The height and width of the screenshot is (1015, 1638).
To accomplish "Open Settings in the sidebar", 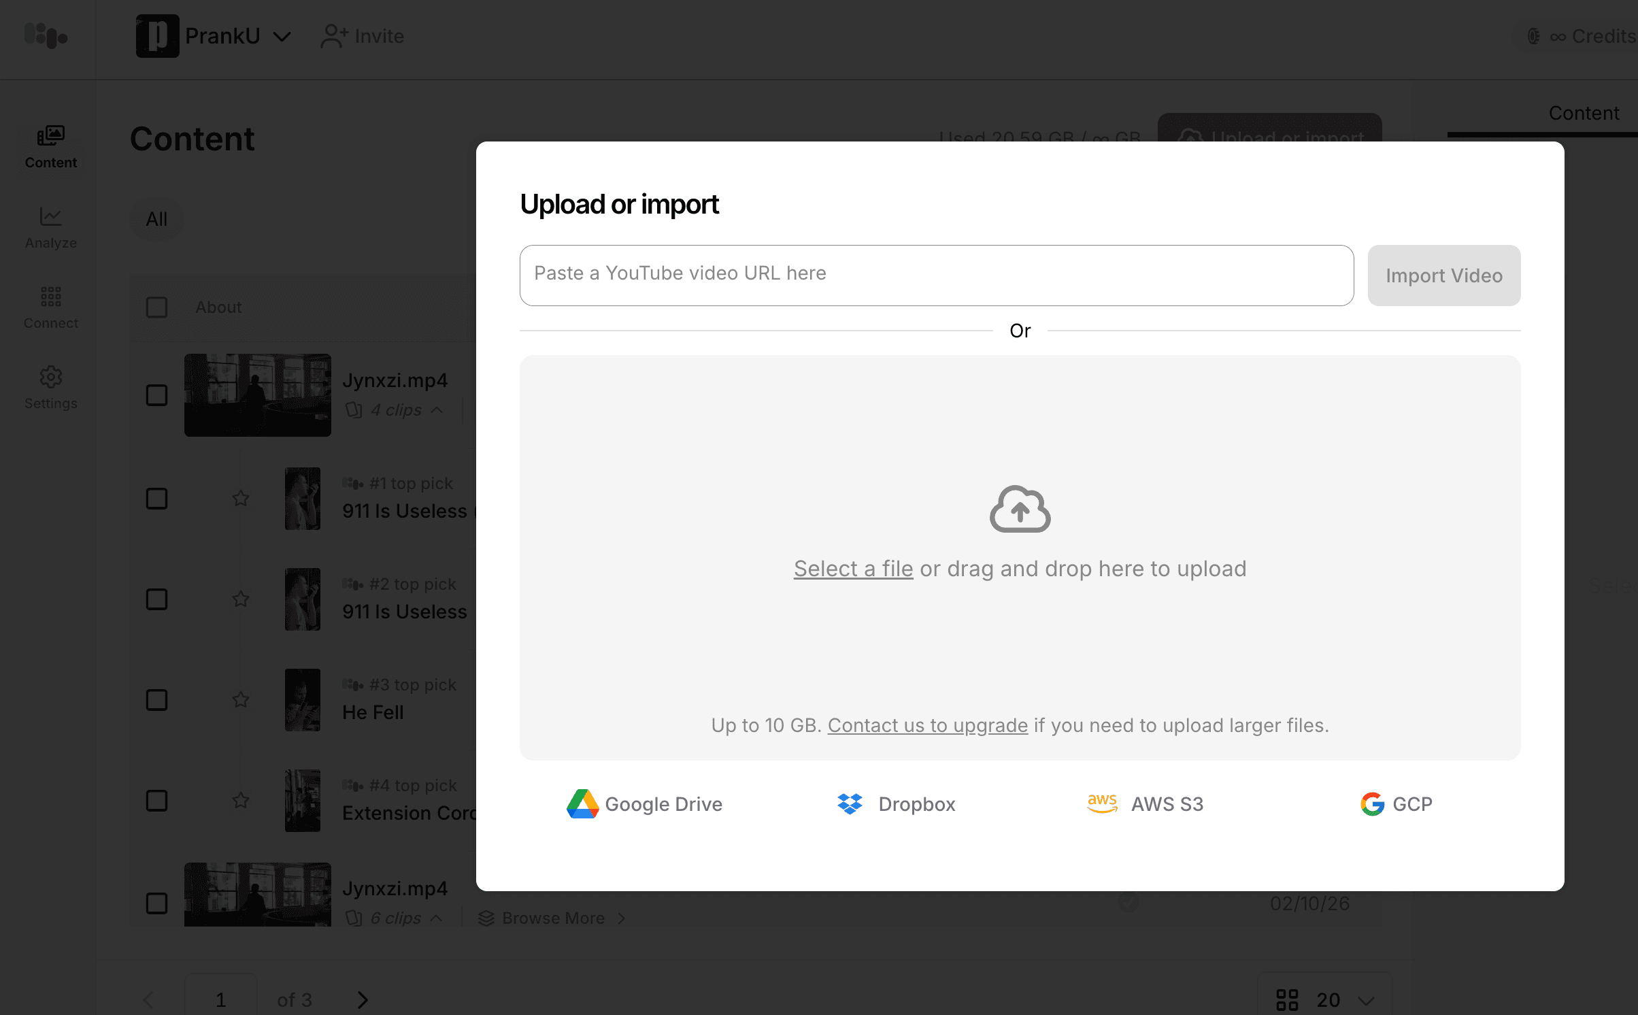I will [51, 388].
